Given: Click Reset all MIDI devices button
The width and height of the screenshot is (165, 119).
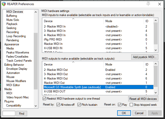Looking at the screenshot, I should click(x=143, y=99).
